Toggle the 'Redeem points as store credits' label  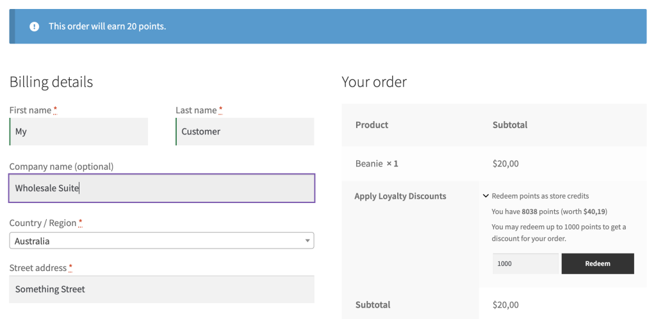click(540, 196)
